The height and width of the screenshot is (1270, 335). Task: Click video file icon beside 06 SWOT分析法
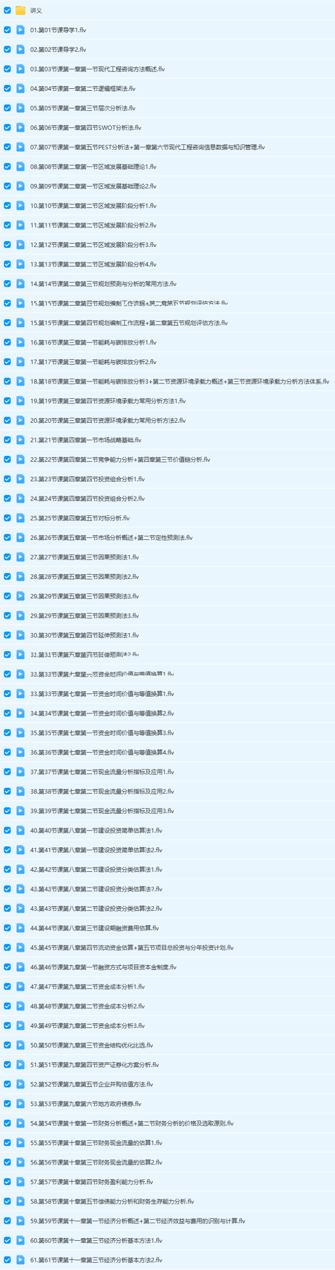click(20, 127)
